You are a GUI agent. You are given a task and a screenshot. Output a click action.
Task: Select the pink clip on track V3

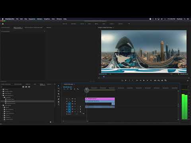coord(100,99)
